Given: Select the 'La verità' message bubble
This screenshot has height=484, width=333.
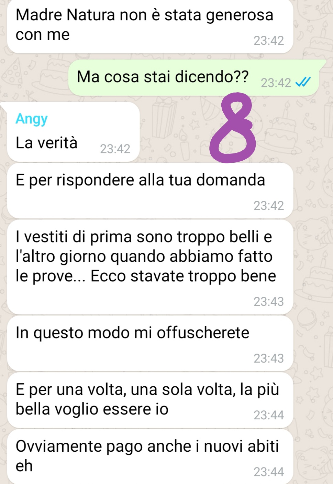Looking at the screenshot, I should pyautogui.click(x=73, y=131).
